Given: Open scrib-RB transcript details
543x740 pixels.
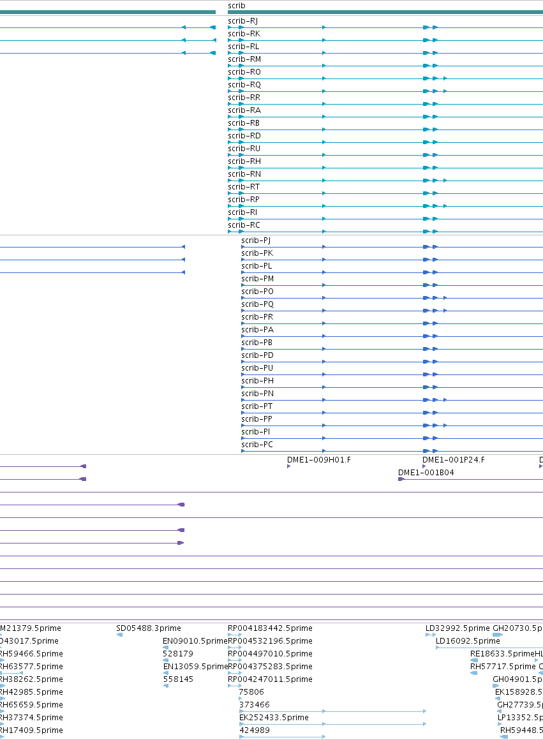Looking at the screenshot, I should click(244, 122).
